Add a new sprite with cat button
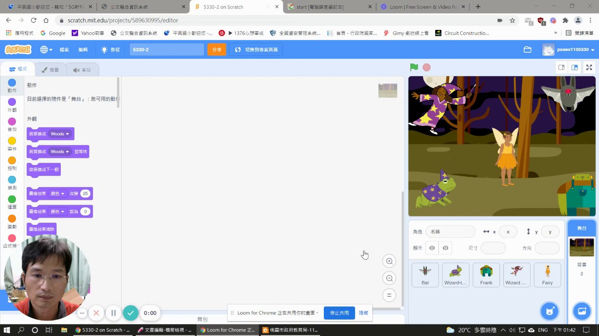Viewport: 599px width, 336px height. click(549, 311)
